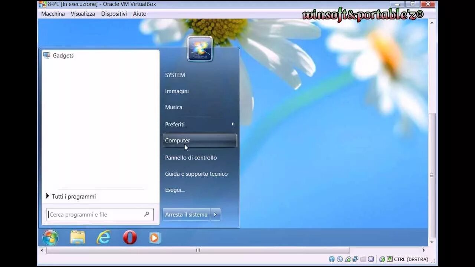Screen dimensions: 475x267
Task: Open Pannello di controllo
Action: tap(191, 158)
